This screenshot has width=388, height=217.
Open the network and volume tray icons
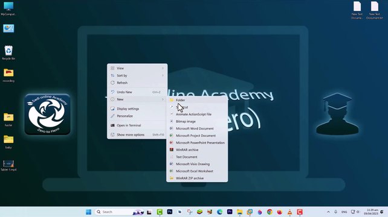click(355, 212)
